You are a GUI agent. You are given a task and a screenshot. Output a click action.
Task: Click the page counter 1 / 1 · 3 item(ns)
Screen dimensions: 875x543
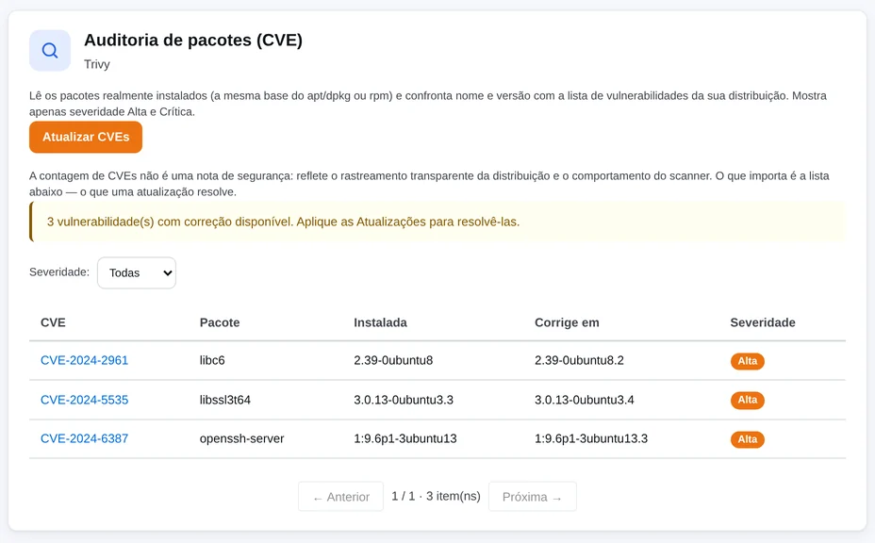click(436, 496)
